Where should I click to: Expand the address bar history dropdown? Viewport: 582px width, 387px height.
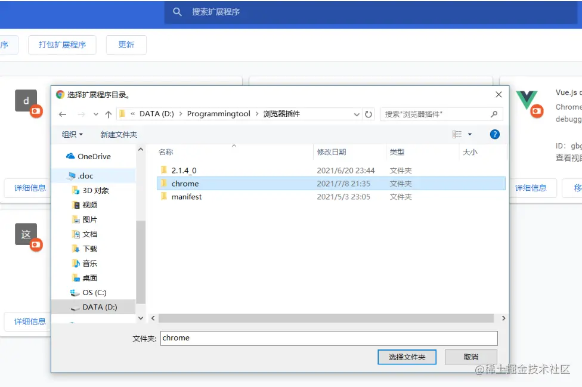coord(357,114)
